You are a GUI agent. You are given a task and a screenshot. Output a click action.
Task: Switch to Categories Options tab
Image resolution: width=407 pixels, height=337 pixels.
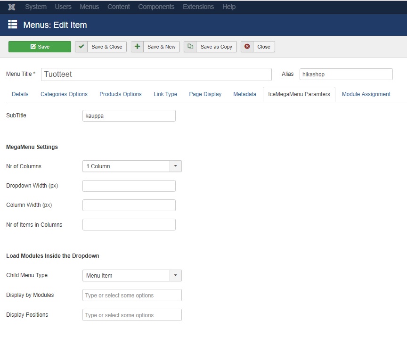coord(64,94)
